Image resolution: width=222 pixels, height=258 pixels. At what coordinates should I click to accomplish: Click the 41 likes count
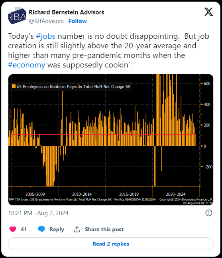click(x=24, y=229)
